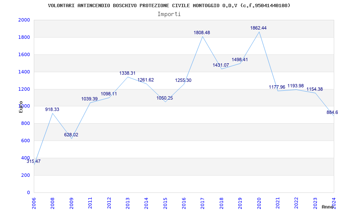Click y-axis tick label 200
Image resolution: width=338 pixels, height=211 pixels.
tap(25, 175)
